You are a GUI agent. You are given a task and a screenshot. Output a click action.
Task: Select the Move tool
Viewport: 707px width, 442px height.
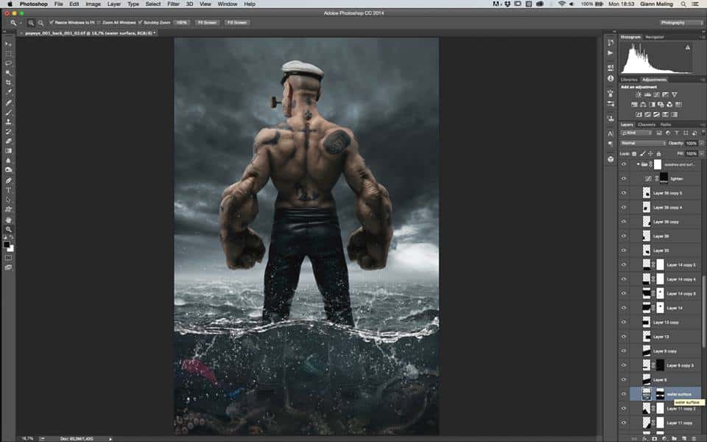point(8,44)
